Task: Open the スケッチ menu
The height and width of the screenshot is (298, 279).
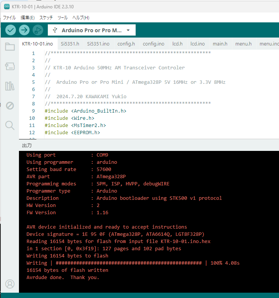Action: coord(46,18)
